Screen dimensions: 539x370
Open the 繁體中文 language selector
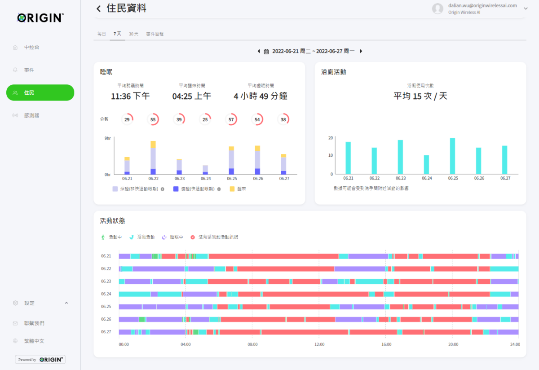click(34, 341)
